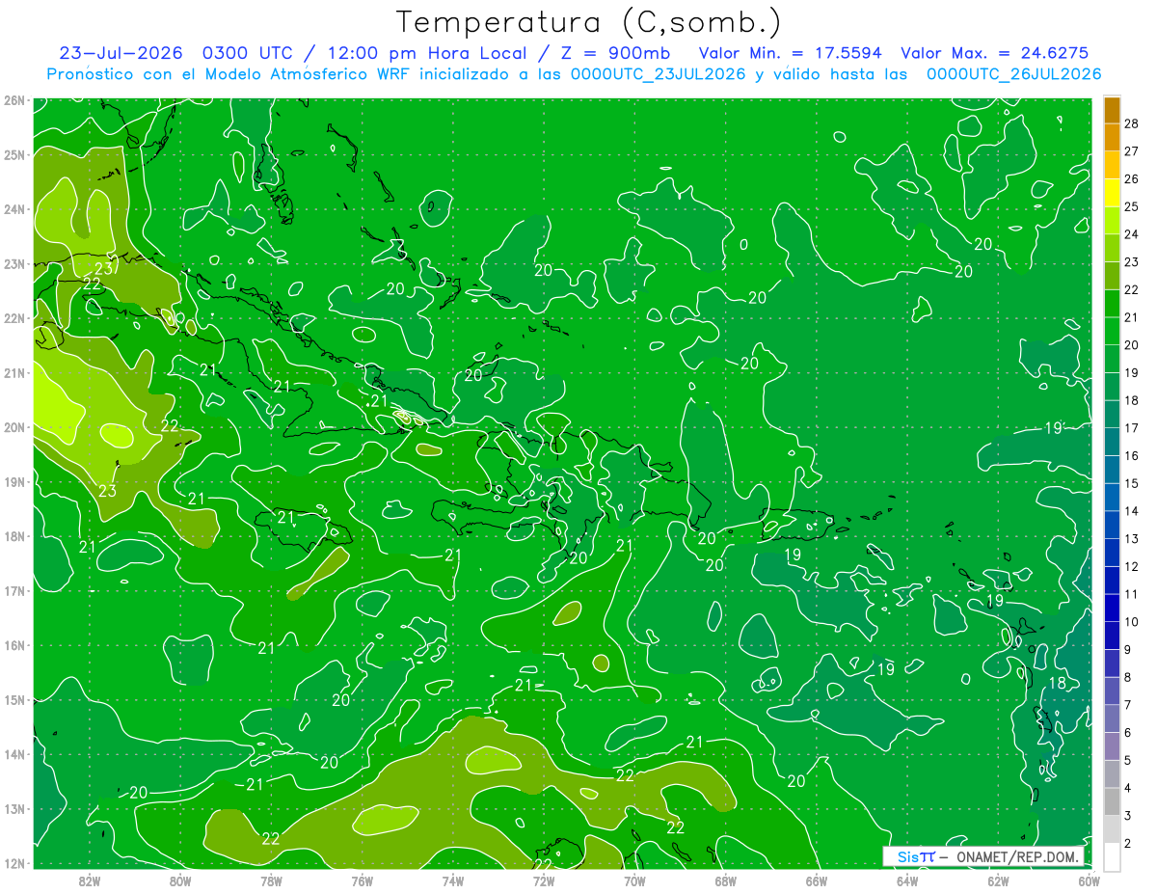
Task: Click the brown swatch above 28 on colorbar
Action: 1112,110
